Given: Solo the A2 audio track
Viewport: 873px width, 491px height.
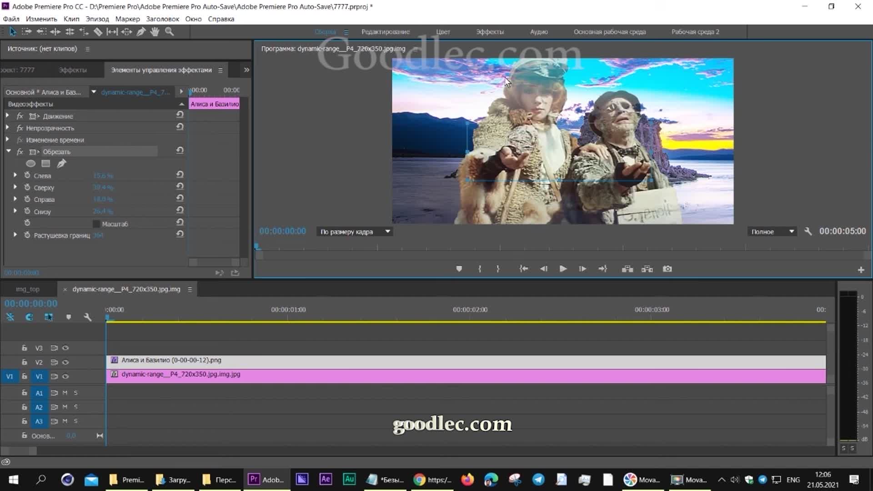Looking at the screenshot, I should point(76,407).
